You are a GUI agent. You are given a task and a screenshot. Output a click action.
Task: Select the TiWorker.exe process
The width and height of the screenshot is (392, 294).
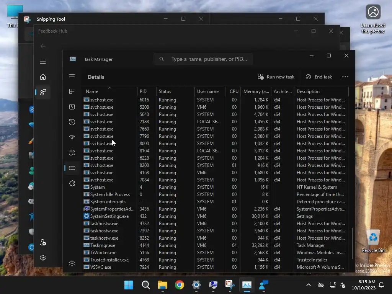[216, 253]
